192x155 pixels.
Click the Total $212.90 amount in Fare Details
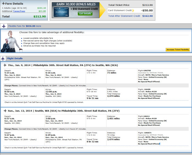40,16
